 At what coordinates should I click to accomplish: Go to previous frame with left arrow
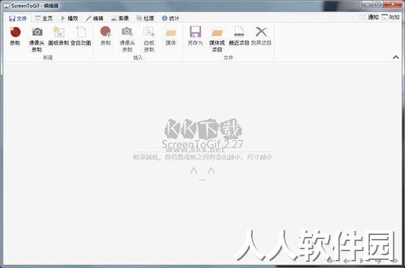click(x=347, y=261)
